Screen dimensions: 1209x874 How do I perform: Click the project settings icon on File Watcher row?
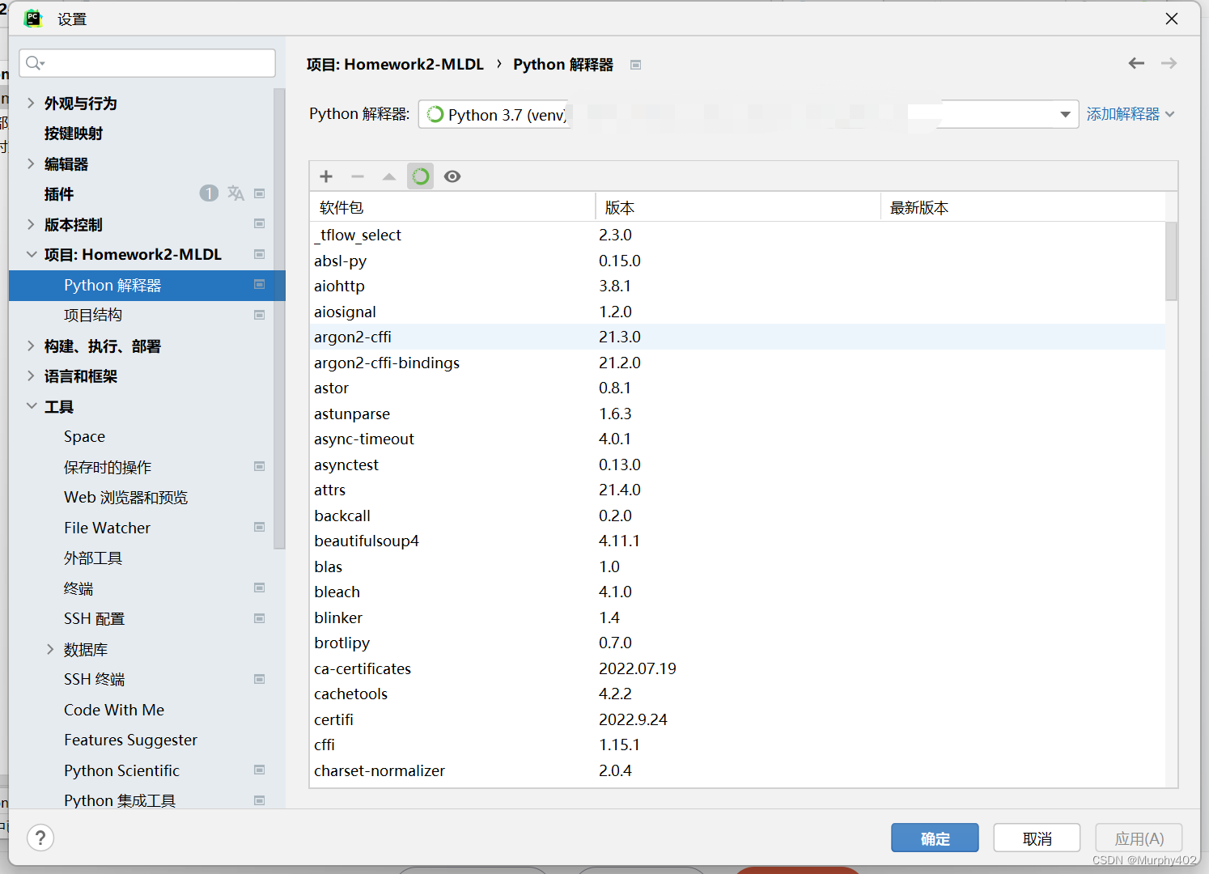click(x=260, y=528)
